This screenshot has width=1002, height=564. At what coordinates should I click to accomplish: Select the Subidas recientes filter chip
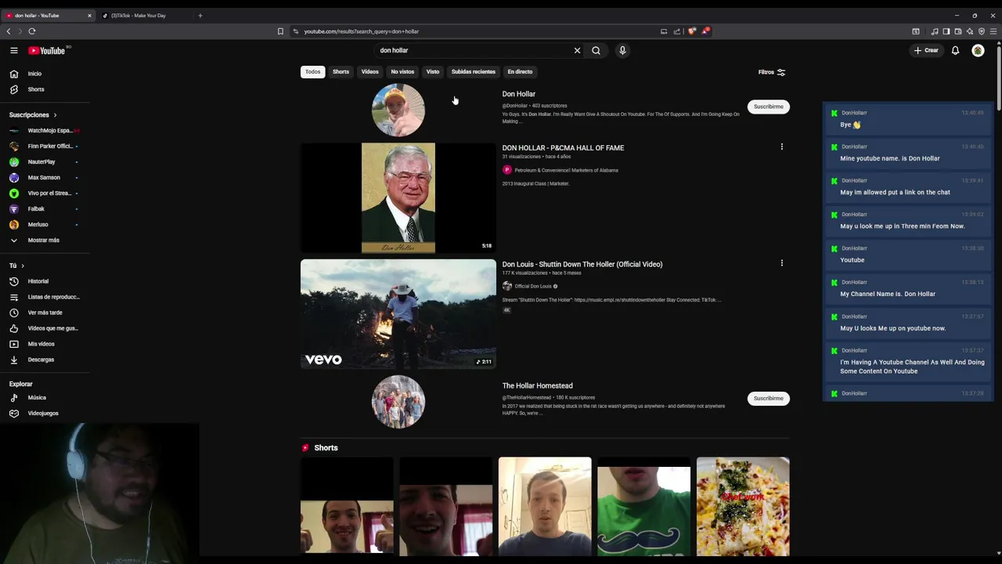point(474,72)
